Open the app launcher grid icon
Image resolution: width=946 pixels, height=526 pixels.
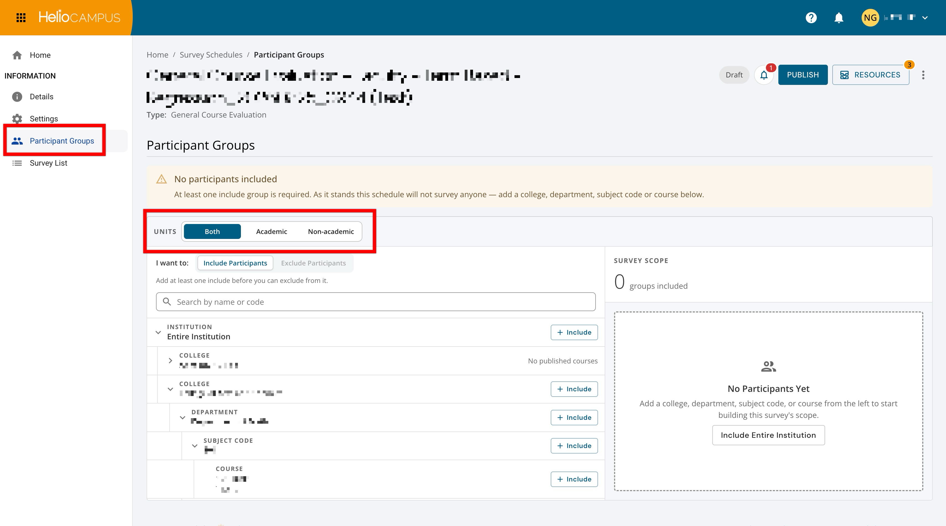pos(21,18)
